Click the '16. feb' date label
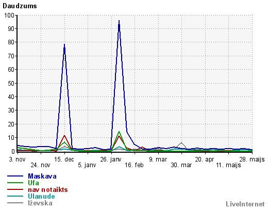Viewport: 268px width, 209px height. point(134,165)
